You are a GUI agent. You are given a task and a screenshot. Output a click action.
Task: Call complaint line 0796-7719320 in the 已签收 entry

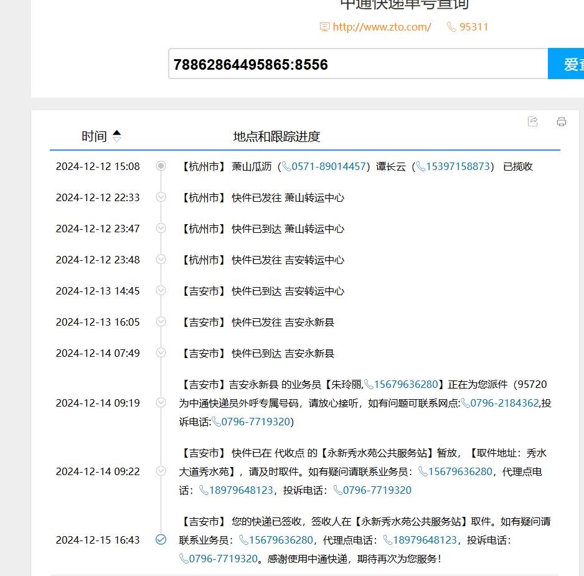[224, 559]
